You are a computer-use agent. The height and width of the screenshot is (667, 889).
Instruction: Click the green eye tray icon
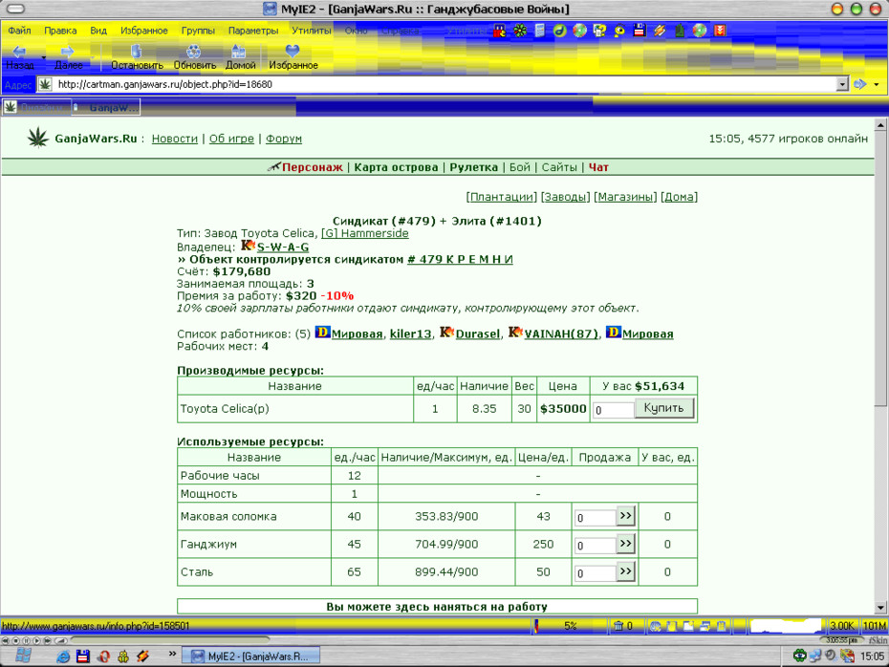tap(799, 656)
